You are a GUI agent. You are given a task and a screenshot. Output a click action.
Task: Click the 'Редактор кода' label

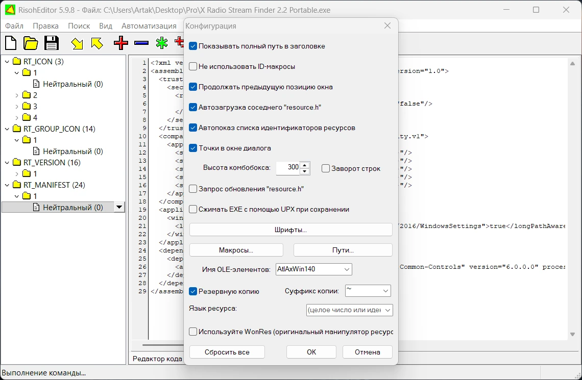(x=157, y=359)
